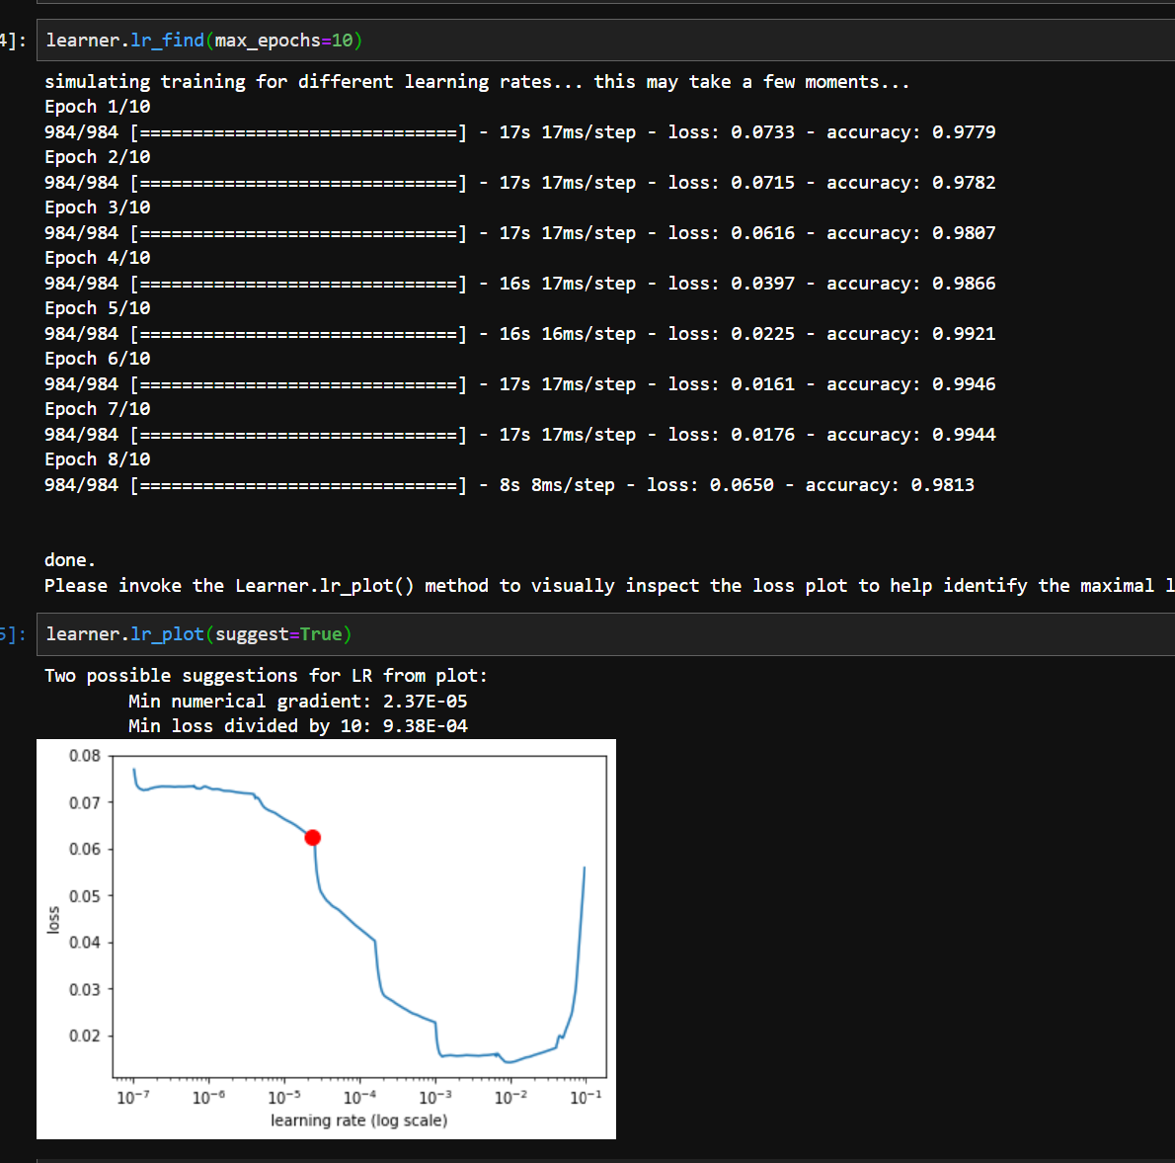Click the accuracy value 0.9946
1175x1163 pixels.
click(964, 384)
